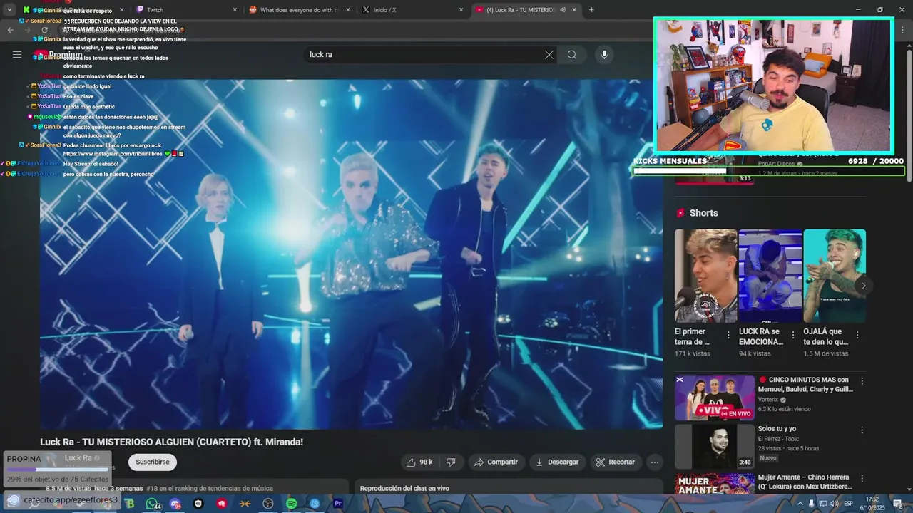Click the search magnifier button
The width and height of the screenshot is (913, 513).
click(x=572, y=55)
